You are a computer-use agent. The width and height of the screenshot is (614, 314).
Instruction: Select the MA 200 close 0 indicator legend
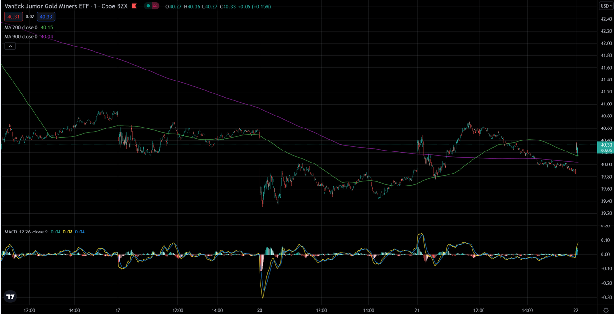pyautogui.click(x=21, y=27)
